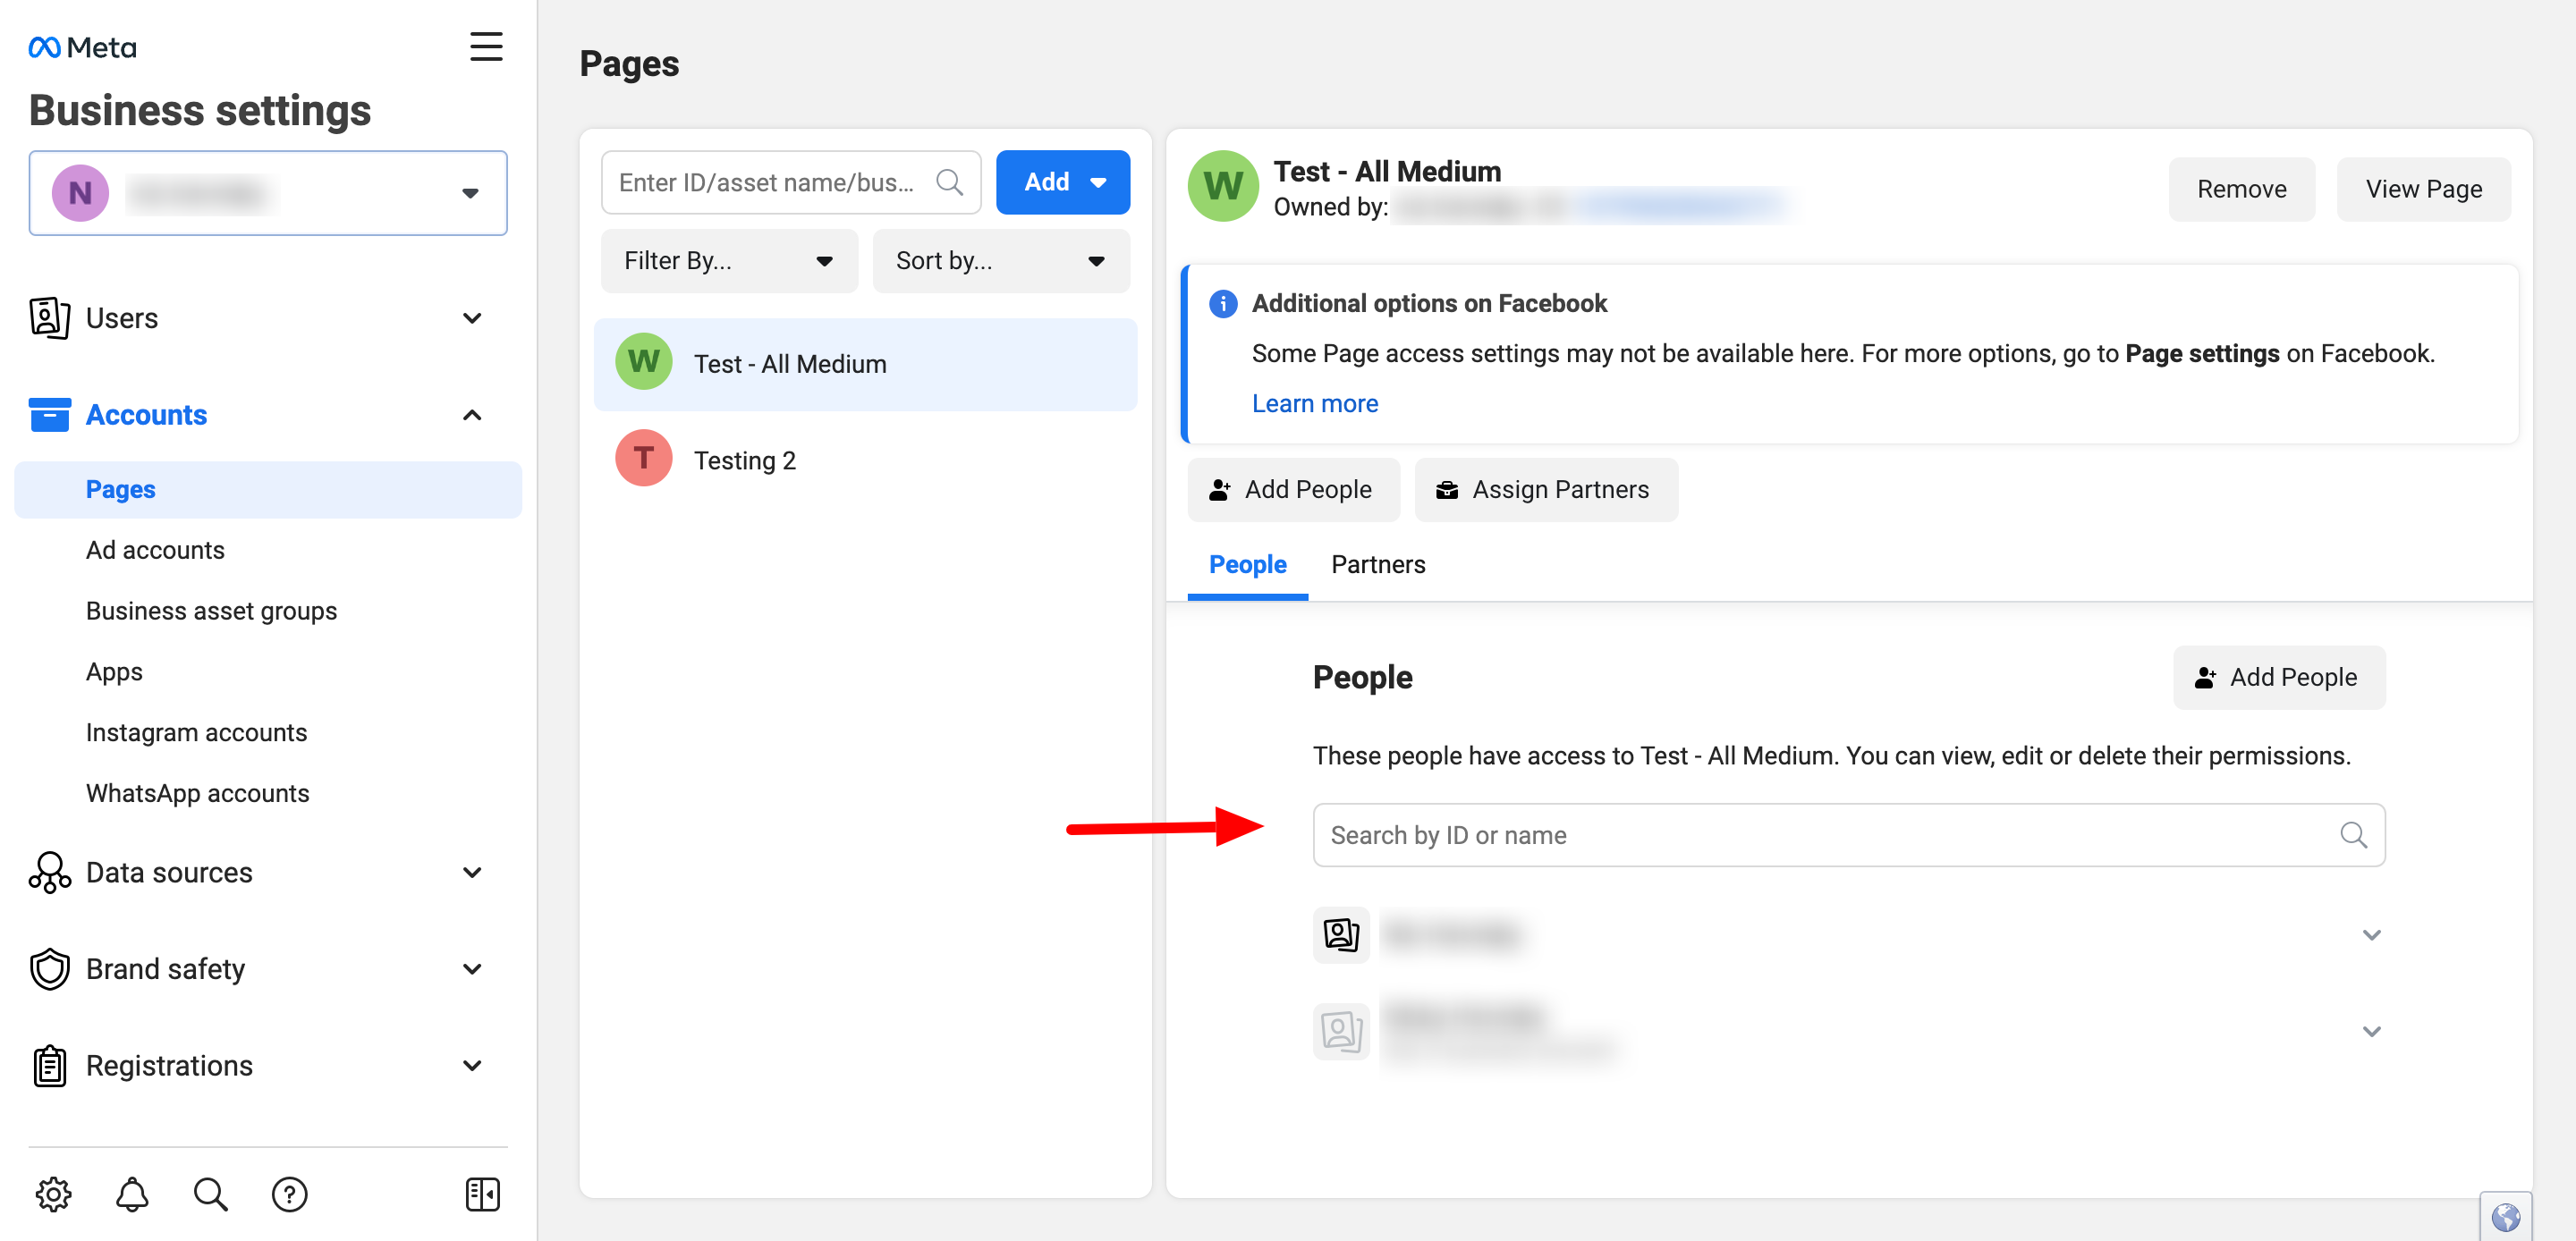This screenshot has height=1241, width=2576.
Task: Expand the Brand safety section chevron
Action: click(x=472, y=968)
